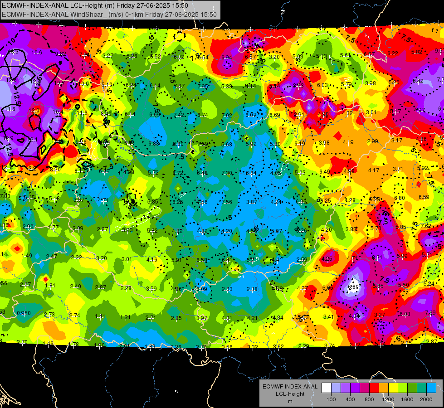The width and height of the screenshot is (444, 408).
Task: Click the wind shear value 0.950
Action: 24,313
